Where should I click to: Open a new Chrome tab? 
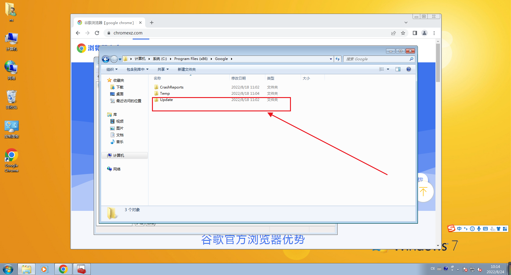pos(152,23)
